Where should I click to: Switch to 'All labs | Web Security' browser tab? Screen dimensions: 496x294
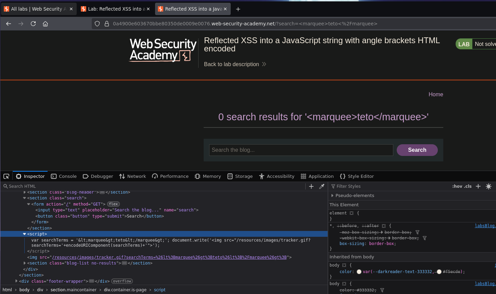(x=38, y=9)
